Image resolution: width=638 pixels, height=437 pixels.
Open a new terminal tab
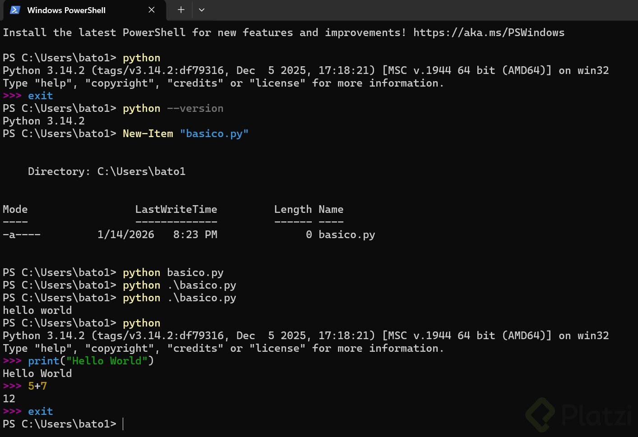pyautogui.click(x=181, y=10)
